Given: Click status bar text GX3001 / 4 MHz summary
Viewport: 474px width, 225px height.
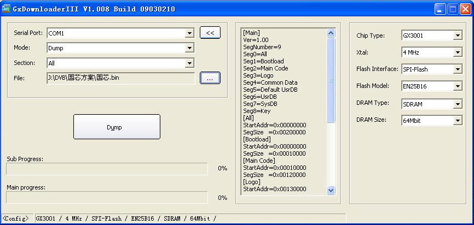Looking at the screenshot, I should (126, 218).
